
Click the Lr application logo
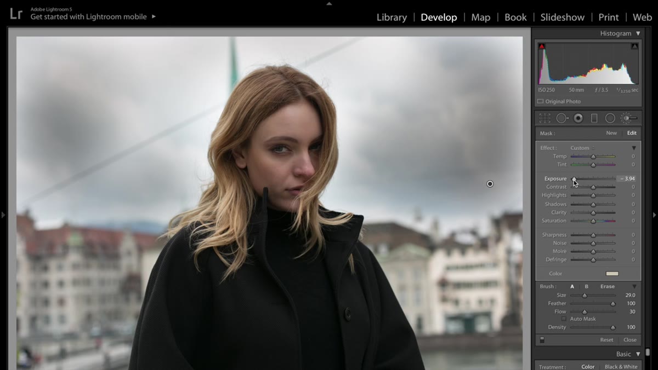point(16,13)
